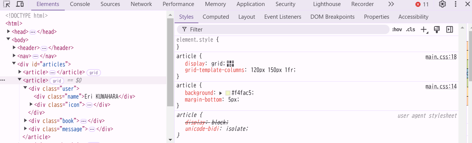Expand the head node arrow
The height and width of the screenshot is (143, 472).
point(9,31)
